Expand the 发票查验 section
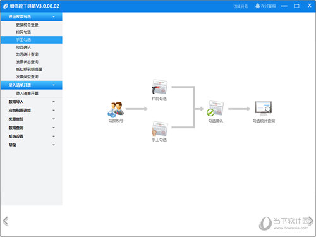This screenshot has height=237, width=316. [x=32, y=119]
